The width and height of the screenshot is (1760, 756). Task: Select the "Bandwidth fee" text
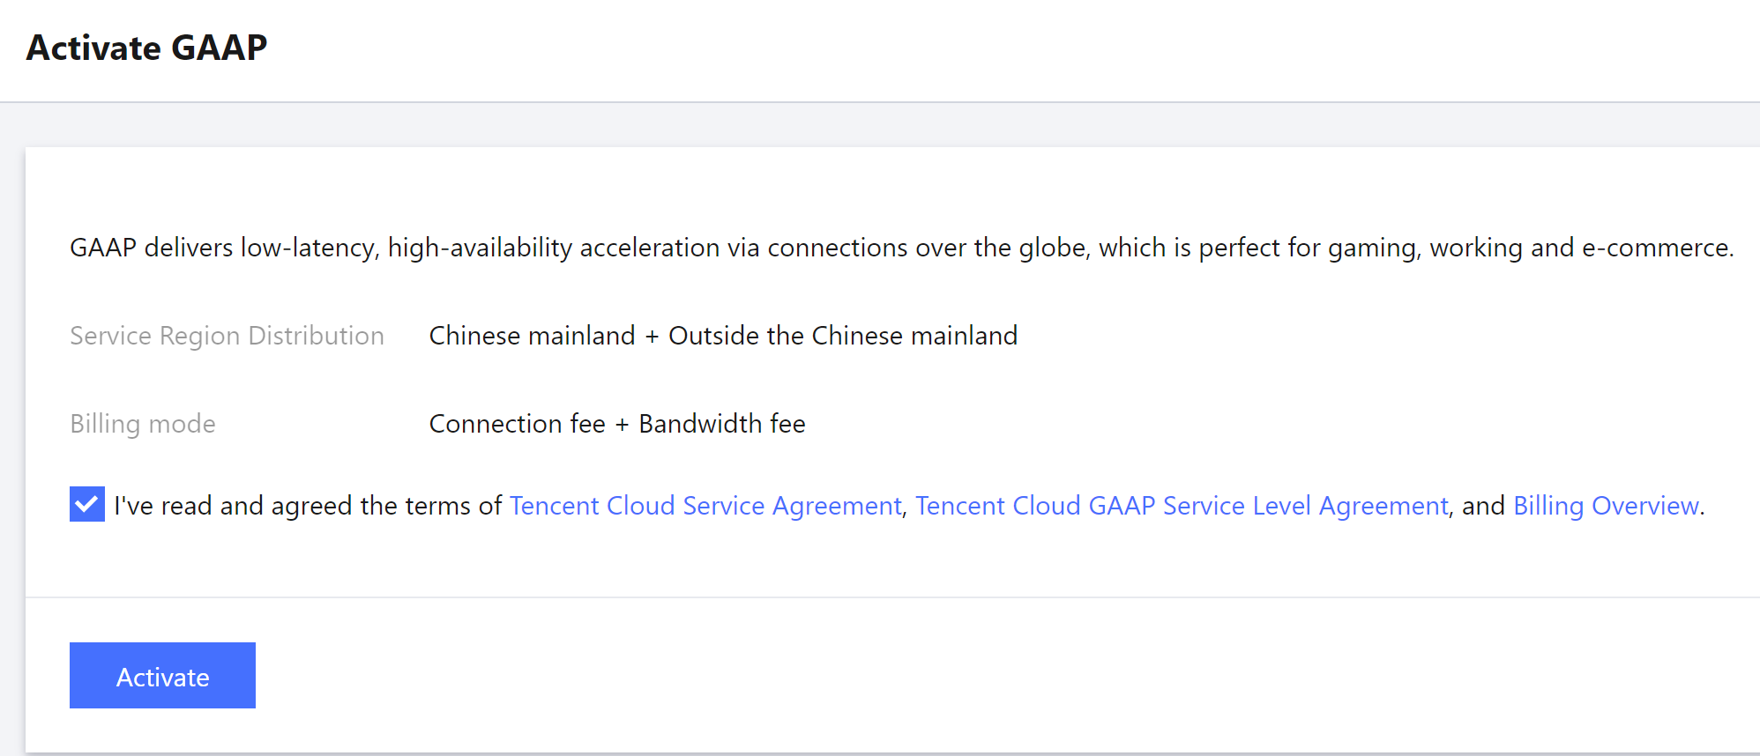pos(722,424)
